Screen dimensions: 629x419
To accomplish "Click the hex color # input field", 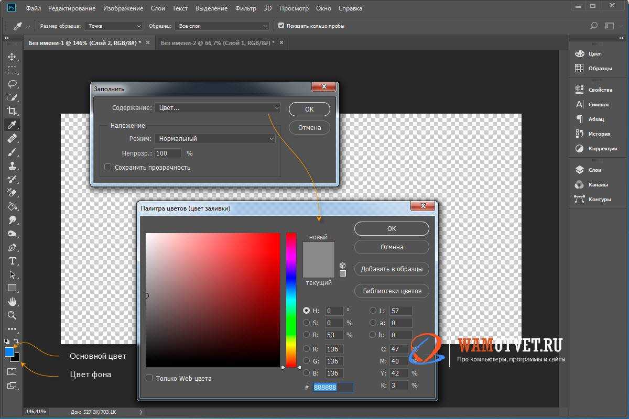I will point(333,387).
